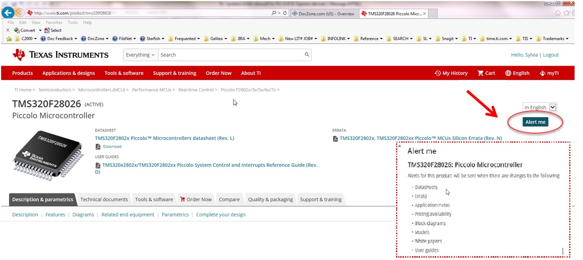Click the myTI cube icon
The width and height of the screenshot is (583, 260).
pos(542,73)
